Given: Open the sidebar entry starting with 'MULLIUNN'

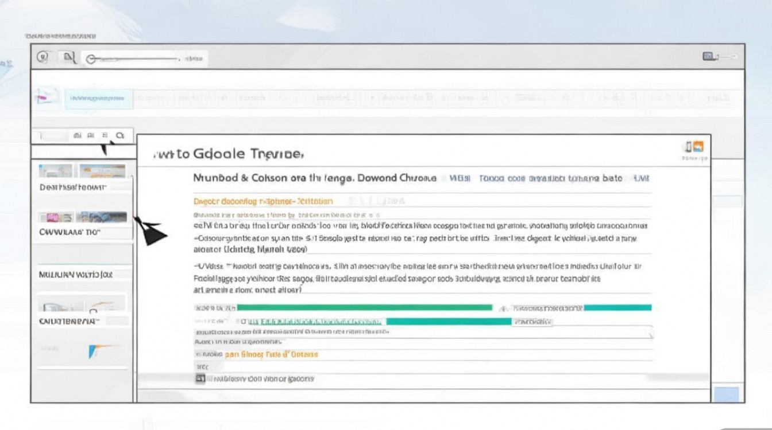Looking at the screenshot, I should point(75,274).
